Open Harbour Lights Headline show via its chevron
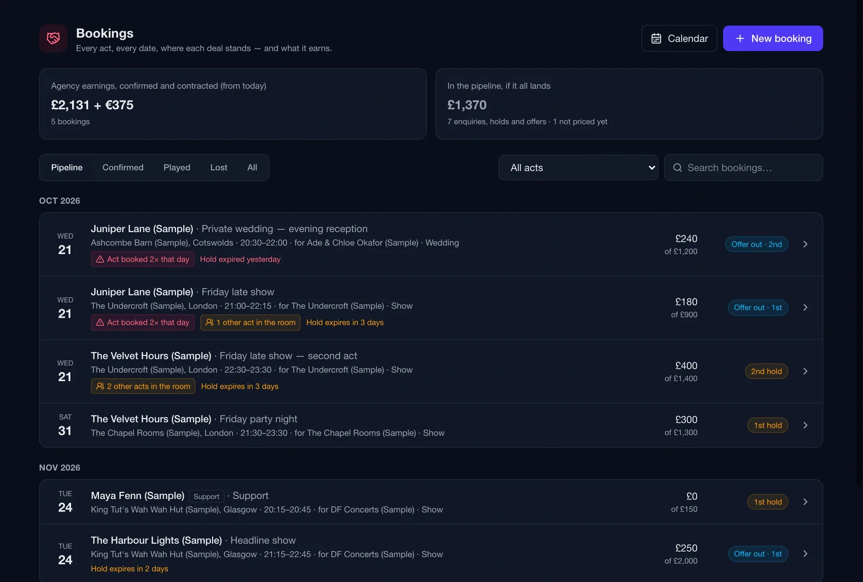Viewport: 863px width, 582px height. [805, 554]
